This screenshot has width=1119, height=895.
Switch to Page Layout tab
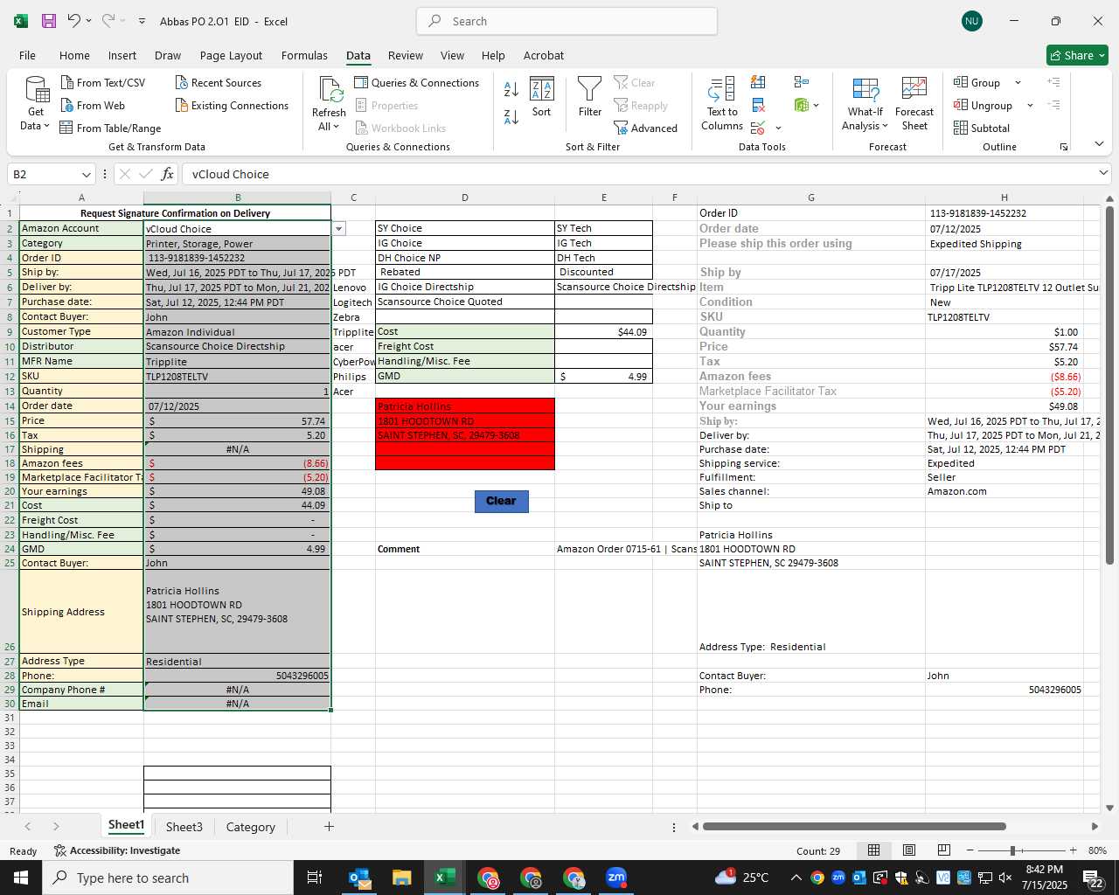pos(231,55)
